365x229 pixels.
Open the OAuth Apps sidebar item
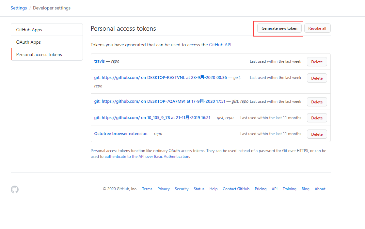tap(47, 42)
